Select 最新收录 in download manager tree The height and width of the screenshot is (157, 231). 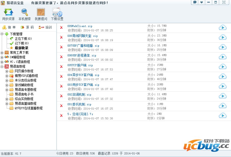[21, 48]
